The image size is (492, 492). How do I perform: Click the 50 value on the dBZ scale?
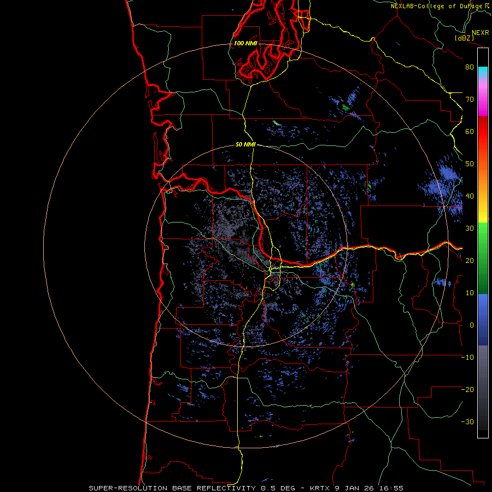tap(470, 164)
